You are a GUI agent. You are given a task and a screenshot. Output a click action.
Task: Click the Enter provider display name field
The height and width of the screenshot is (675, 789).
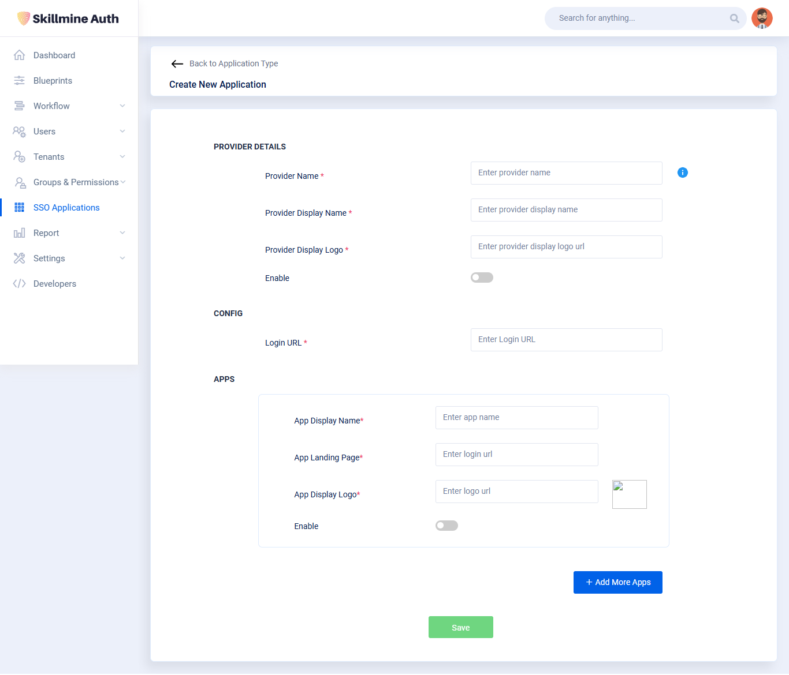click(566, 210)
